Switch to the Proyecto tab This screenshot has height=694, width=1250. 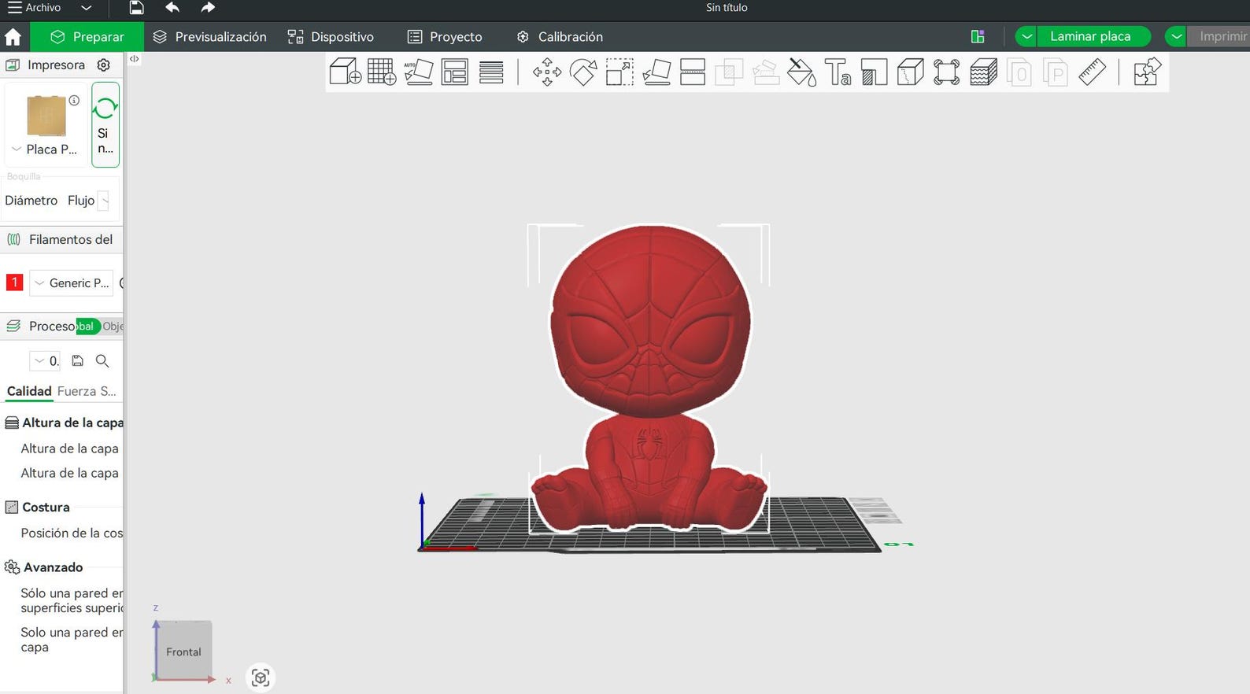[445, 37]
